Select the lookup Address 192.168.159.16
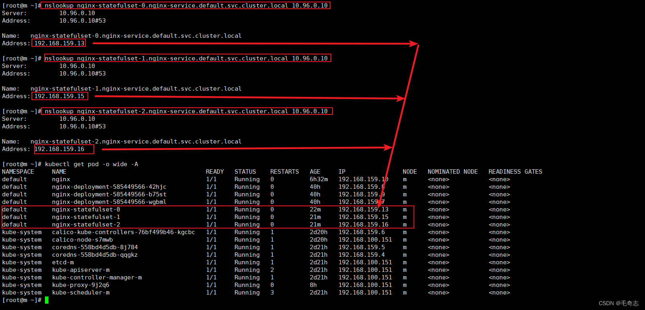 click(59, 149)
